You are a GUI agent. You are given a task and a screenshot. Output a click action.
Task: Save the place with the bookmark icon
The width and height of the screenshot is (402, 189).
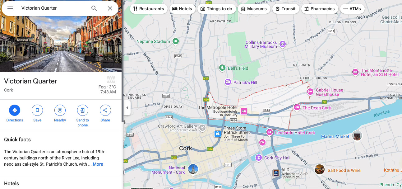click(37, 110)
